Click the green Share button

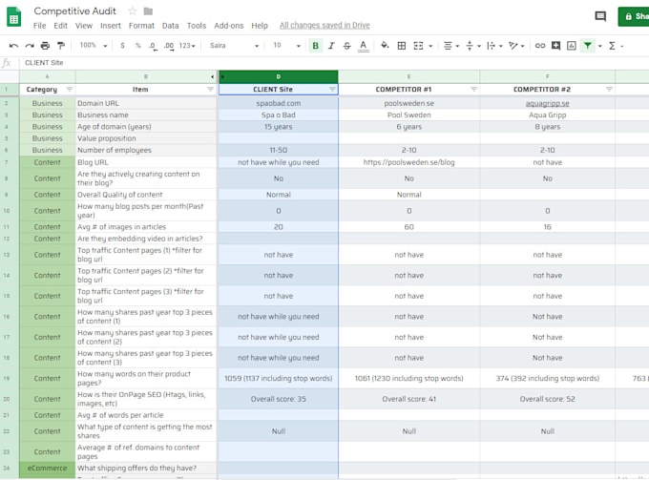pos(634,16)
